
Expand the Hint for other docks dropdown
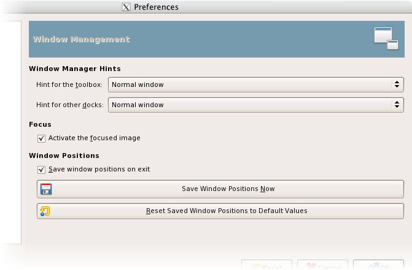point(256,105)
